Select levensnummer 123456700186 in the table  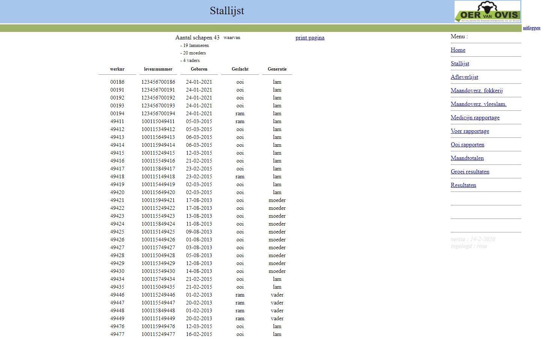[158, 82]
